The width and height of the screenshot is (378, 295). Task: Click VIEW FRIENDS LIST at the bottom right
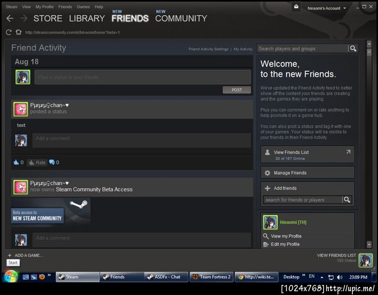[336, 255]
